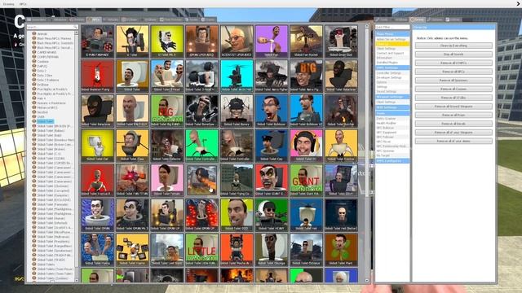Pick the Skibidi Toilet GOD icon
This screenshot has width=522, height=293.
click(x=237, y=215)
